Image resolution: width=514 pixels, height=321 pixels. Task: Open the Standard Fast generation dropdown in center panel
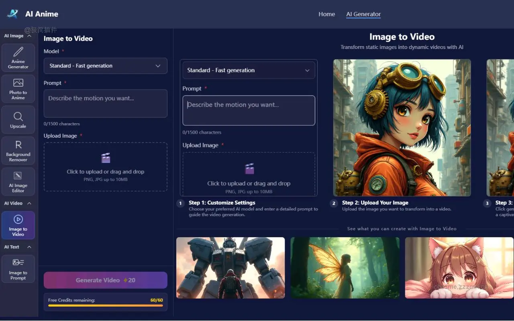pos(249,70)
